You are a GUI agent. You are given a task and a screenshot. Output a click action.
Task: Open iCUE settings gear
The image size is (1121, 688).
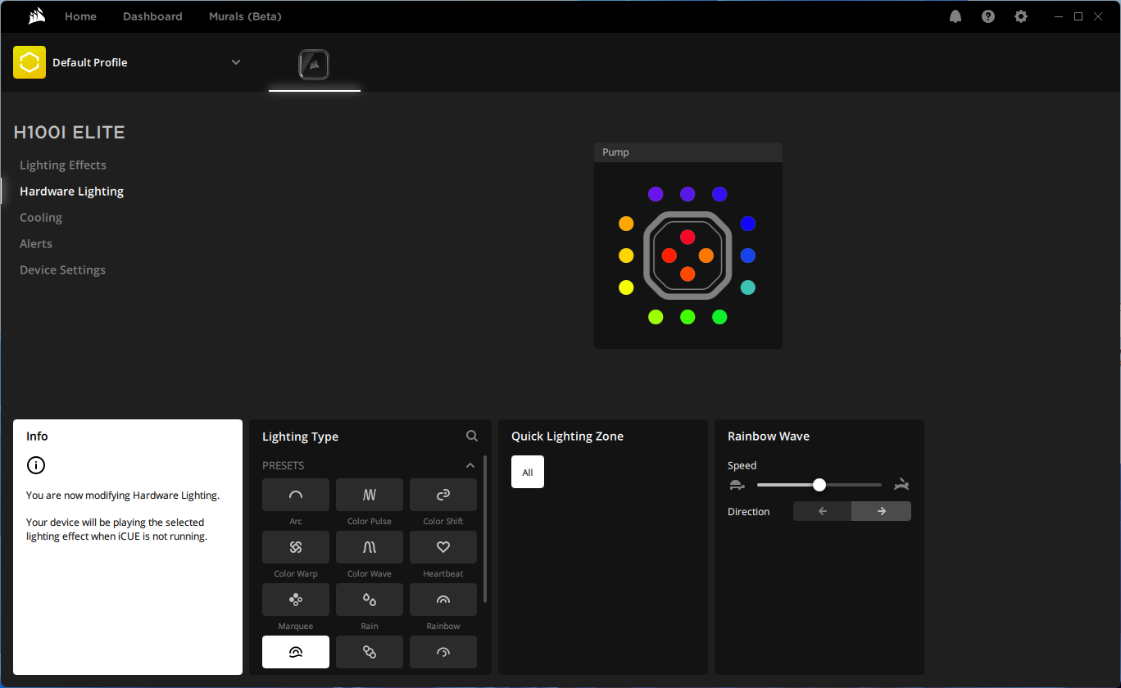(1021, 16)
